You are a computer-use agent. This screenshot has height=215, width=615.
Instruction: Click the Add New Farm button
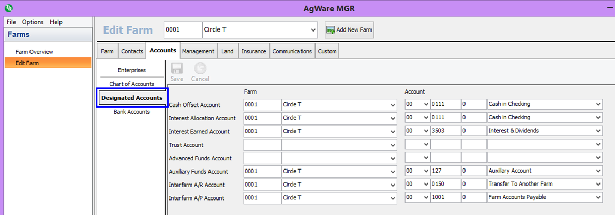[x=349, y=30]
